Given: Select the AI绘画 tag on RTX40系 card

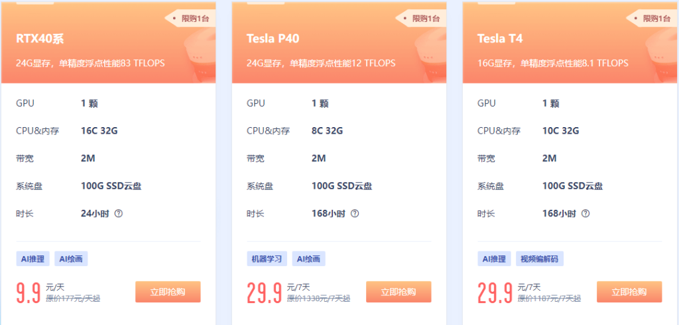Looking at the screenshot, I should (71, 259).
